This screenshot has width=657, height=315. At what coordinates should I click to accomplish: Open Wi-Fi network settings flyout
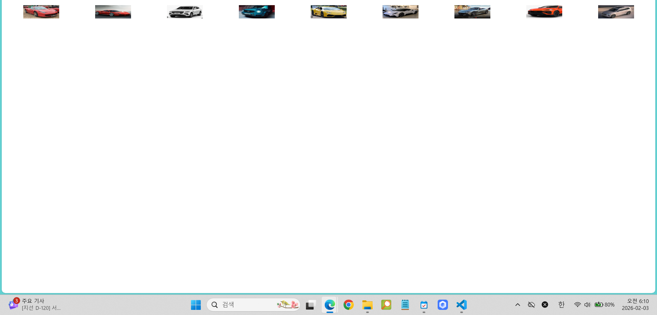coord(577,305)
